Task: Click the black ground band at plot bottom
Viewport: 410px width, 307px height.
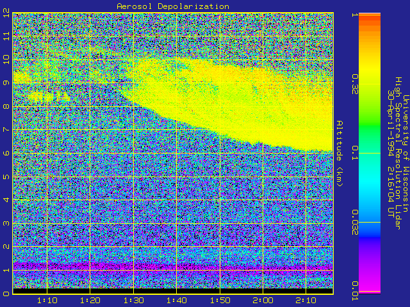Action: [173, 291]
